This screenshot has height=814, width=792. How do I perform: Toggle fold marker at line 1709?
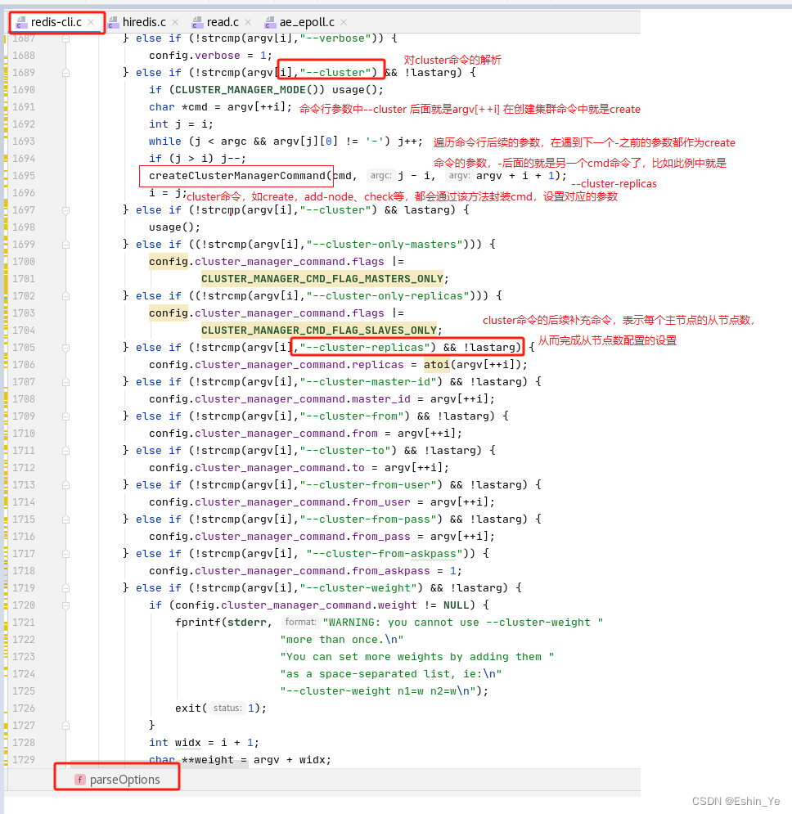pyautogui.click(x=66, y=417)
